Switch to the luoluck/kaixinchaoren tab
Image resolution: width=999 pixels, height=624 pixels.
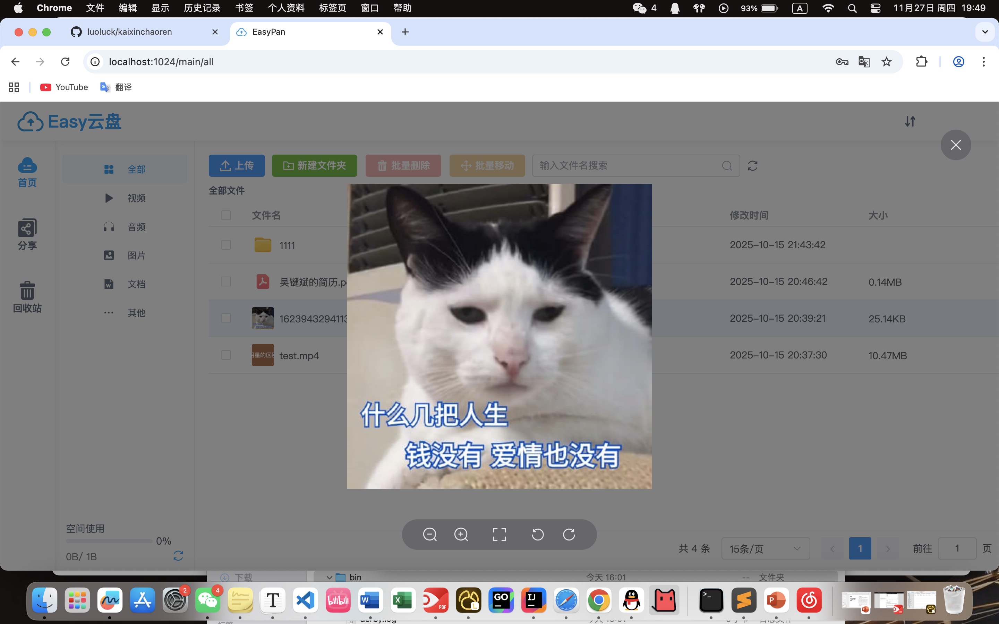pos(130,32)
